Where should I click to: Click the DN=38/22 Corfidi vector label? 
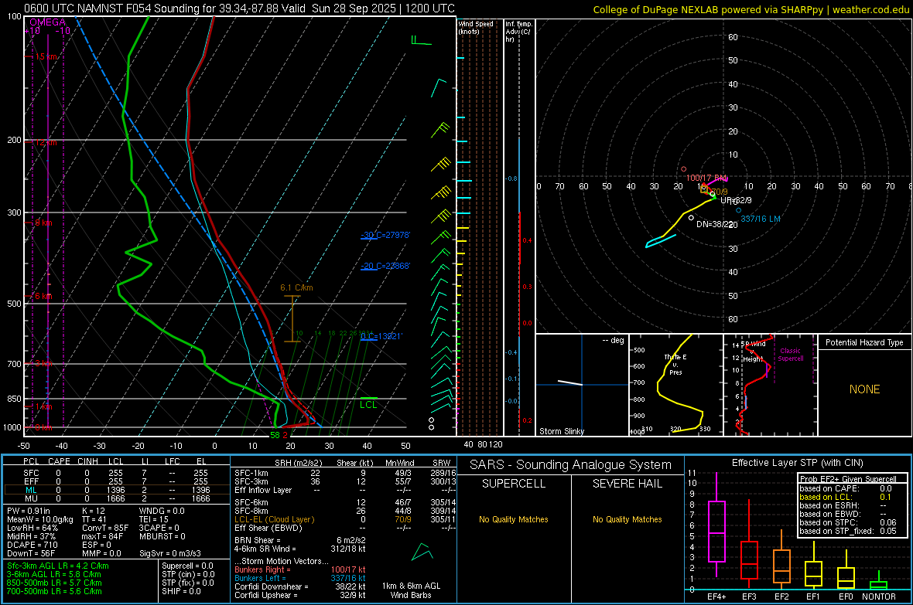pos(717,224)
